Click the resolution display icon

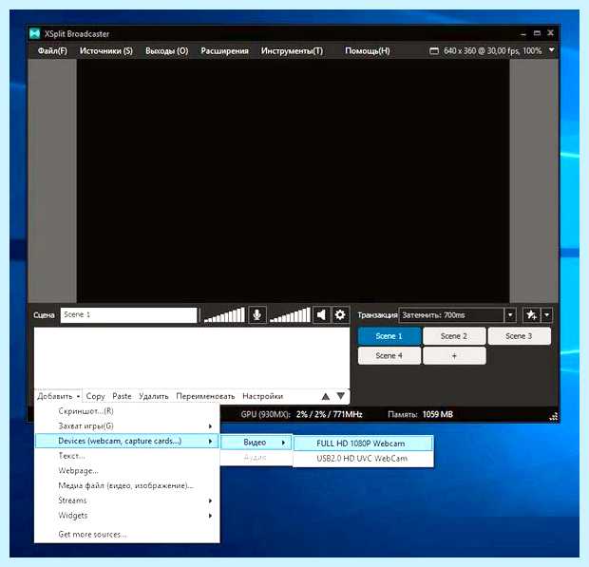click(434, 50)
